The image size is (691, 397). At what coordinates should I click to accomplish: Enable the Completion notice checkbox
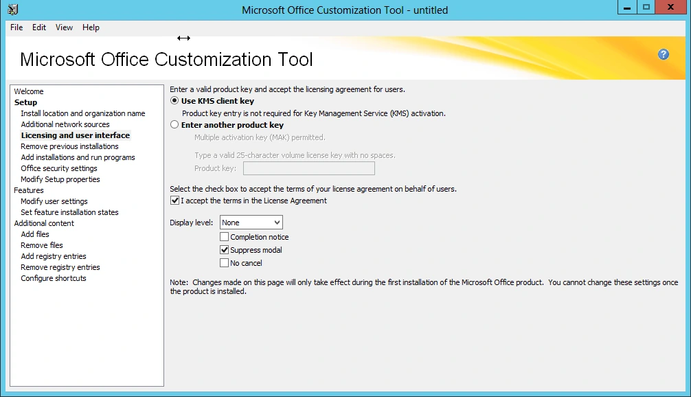click(225, 236)
